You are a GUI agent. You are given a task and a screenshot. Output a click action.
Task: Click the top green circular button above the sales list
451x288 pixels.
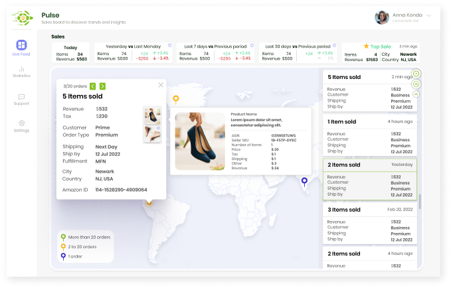(416, 73)
